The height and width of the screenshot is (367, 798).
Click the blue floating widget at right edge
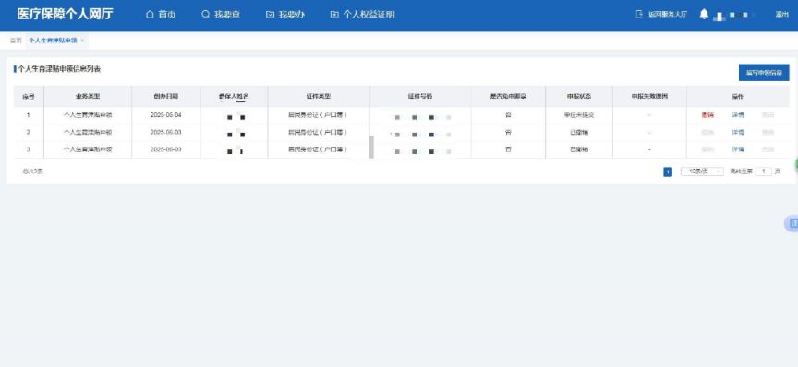click(792, 224)
